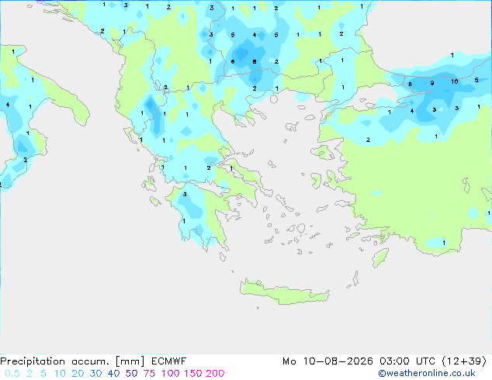Click the map value 9 over northwest Turkey
492x380 pixels.
(x=432, y=83)
